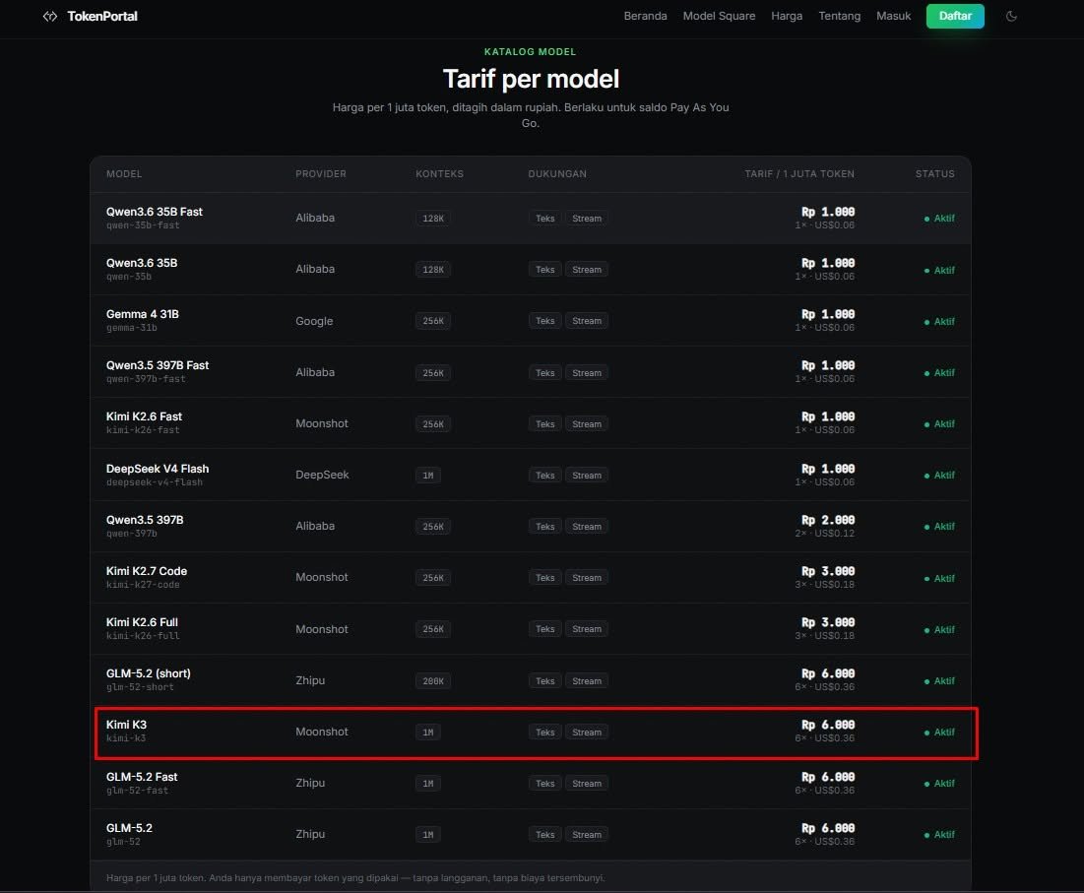Click the Tarif per model heading
The image size is (1084, 893).
(531, 79)
